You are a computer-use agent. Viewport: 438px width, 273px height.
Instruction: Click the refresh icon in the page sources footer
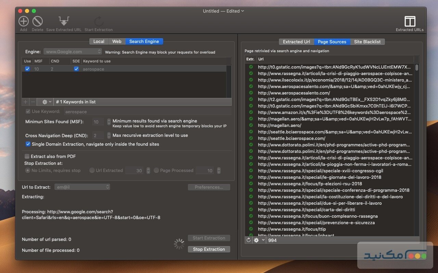pos(248,240)
